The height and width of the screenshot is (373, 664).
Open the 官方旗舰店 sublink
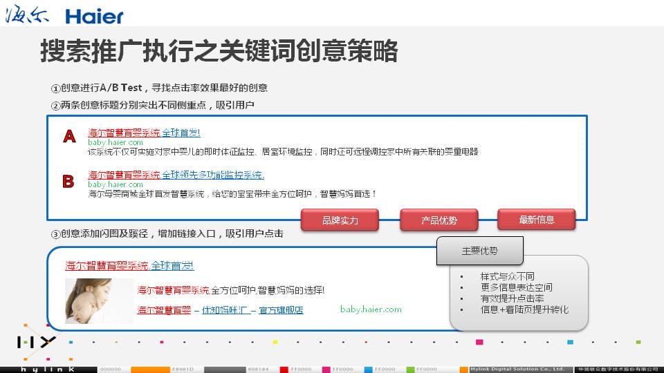(281, 310)
